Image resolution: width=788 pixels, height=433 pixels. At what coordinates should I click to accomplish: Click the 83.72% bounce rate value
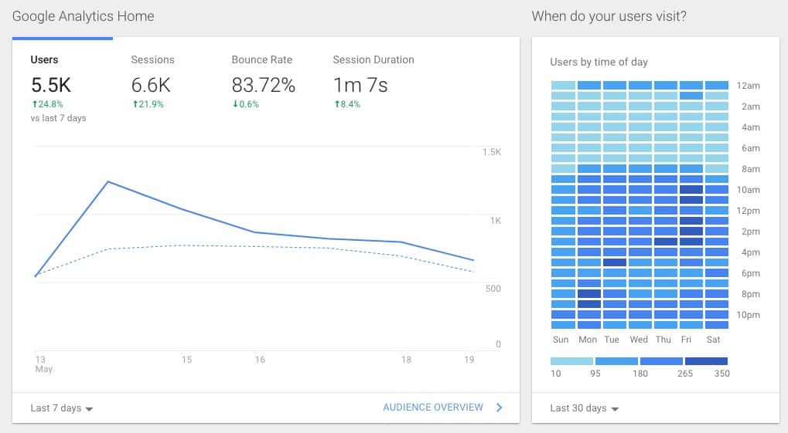tap(264, 85)
